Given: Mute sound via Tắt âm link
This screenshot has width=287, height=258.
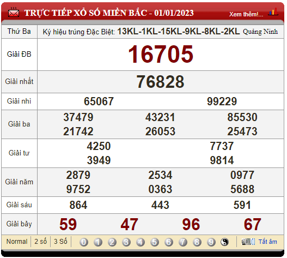Looking at the screenshot, I should (x=267, y=242).
